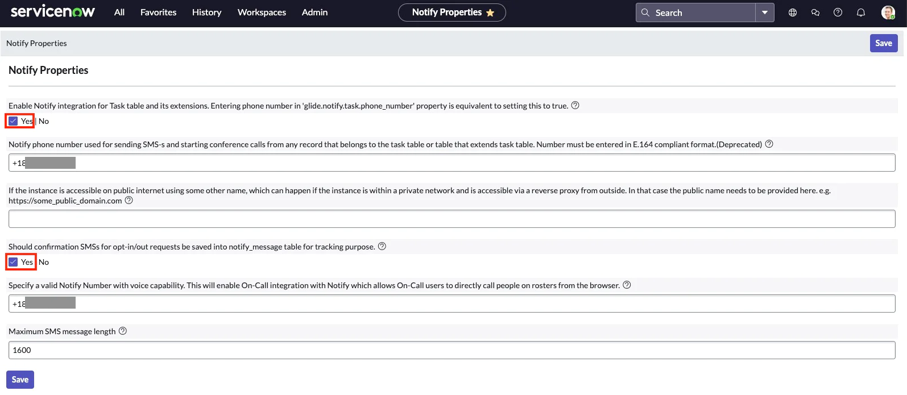Open the globe scope picker icon
907x395 pixels.
(x=793, y=13)
